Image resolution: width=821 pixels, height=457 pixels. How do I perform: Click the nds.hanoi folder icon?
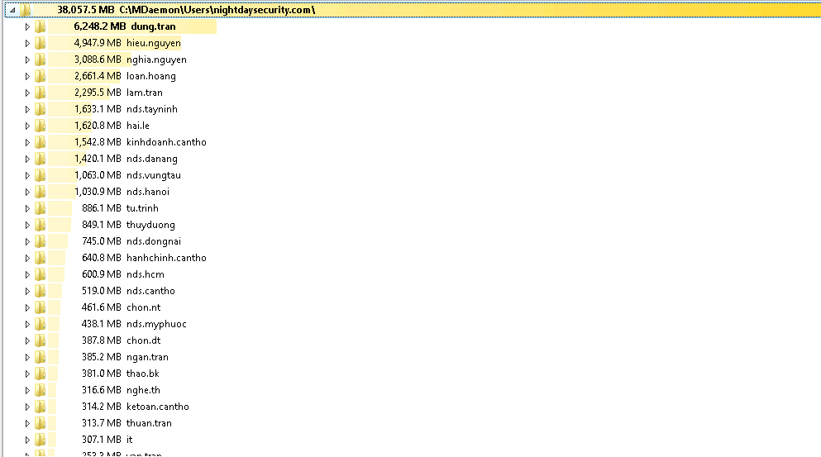click(x=41, y=192)
